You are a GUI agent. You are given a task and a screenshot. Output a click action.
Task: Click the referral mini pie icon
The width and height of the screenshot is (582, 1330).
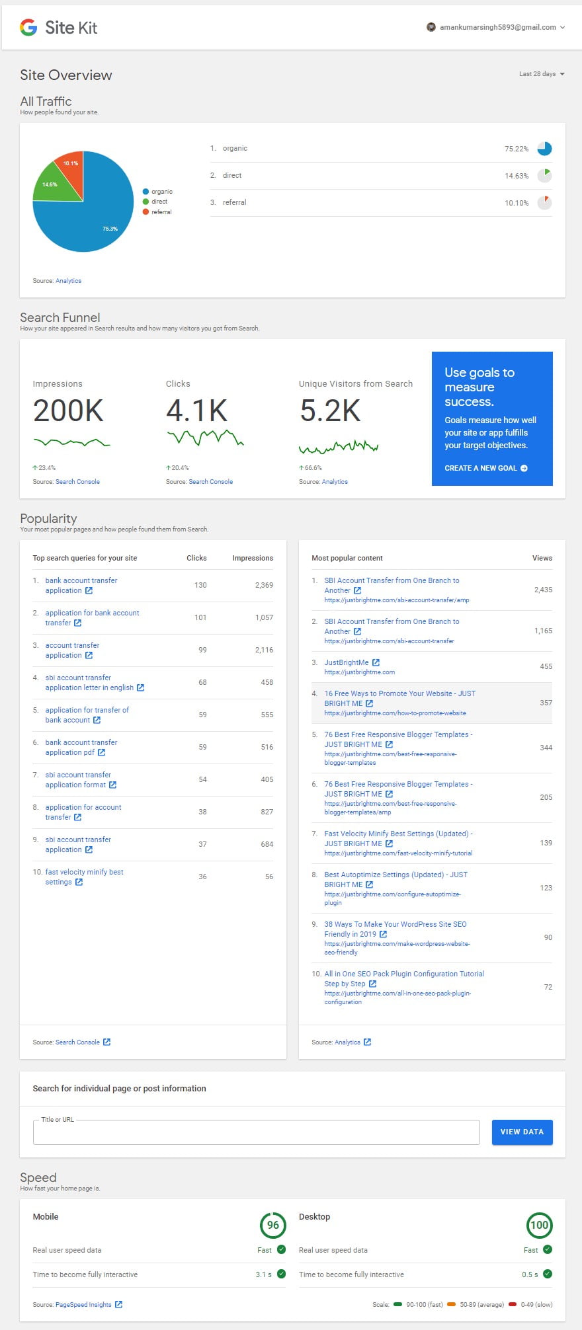(544, 203)
